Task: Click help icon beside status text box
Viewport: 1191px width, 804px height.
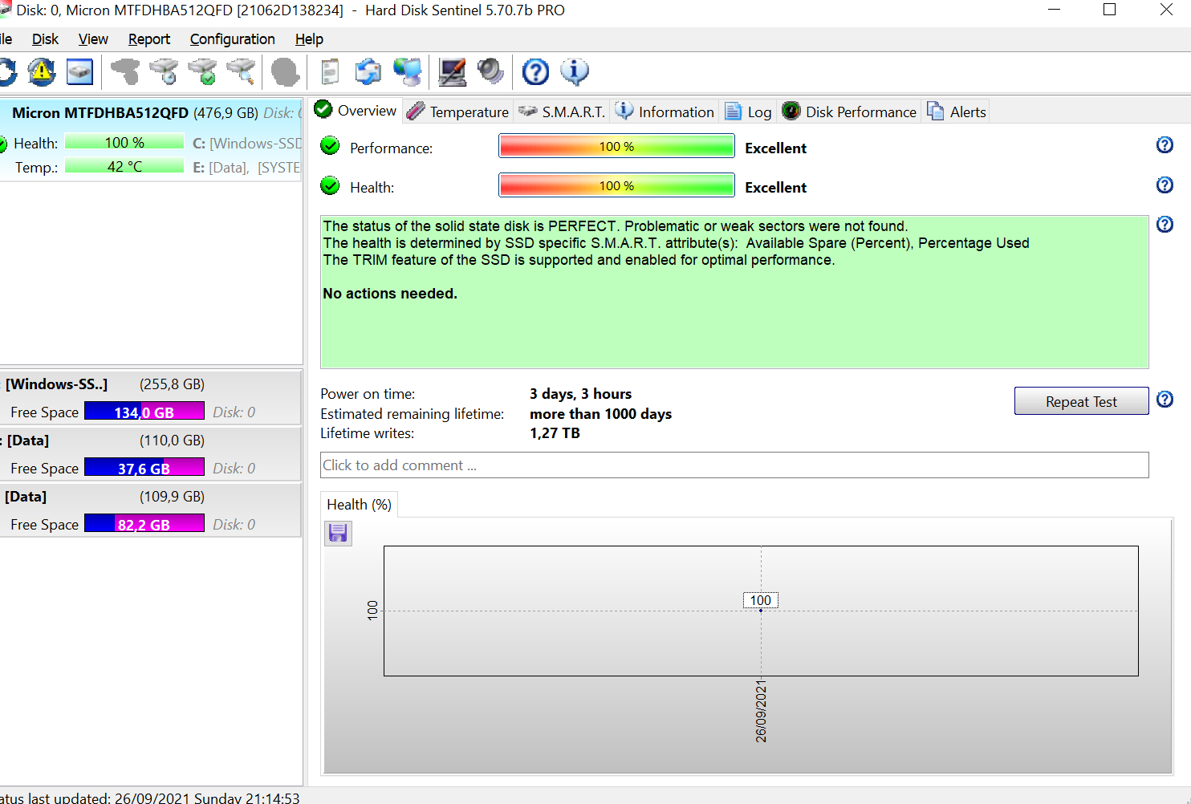Action: click(1165, 225)
